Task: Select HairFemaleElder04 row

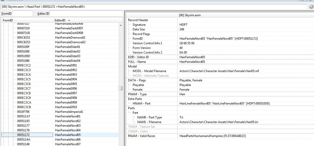Action: point(60,61)
